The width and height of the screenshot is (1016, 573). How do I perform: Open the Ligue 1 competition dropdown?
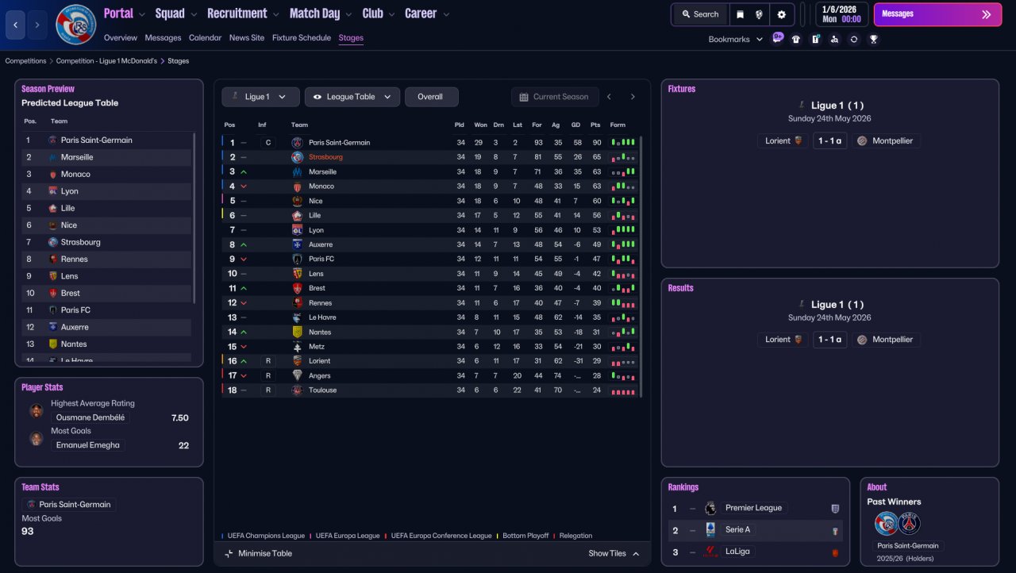pos(260,97)
